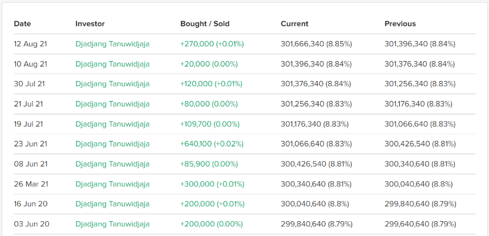Select previous holding 299,640,640 (8.79%)
The width and height of the screenshot is (489, 236).
pyautogui.click(x=420, y=224)
